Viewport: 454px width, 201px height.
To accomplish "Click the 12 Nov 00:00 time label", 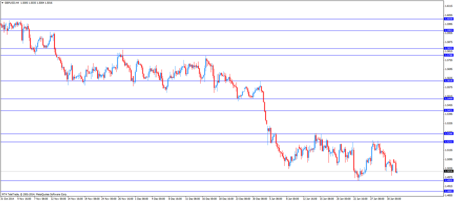I will pos(59,199).
